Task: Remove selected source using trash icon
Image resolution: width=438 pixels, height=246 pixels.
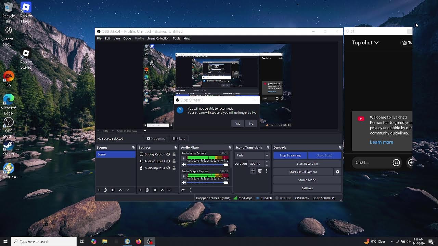Action: (x=147, y=190)
